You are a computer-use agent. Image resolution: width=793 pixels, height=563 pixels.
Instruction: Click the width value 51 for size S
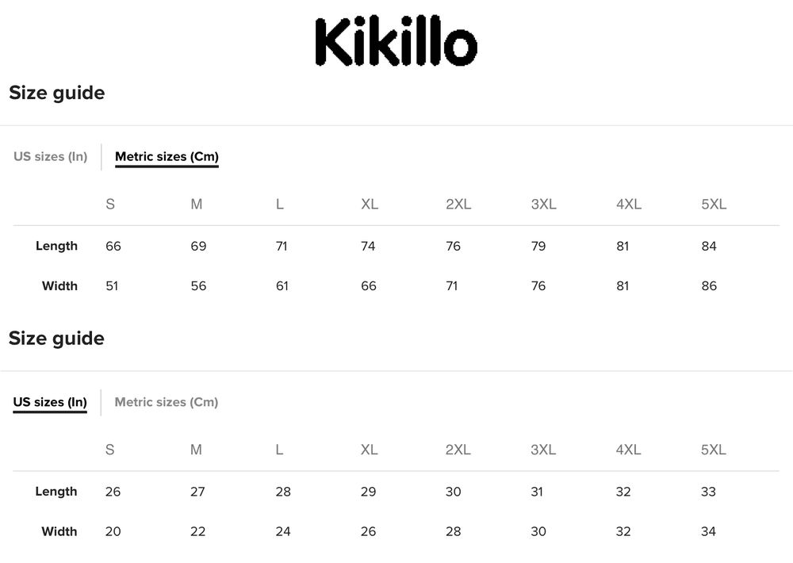pos(112,285)
